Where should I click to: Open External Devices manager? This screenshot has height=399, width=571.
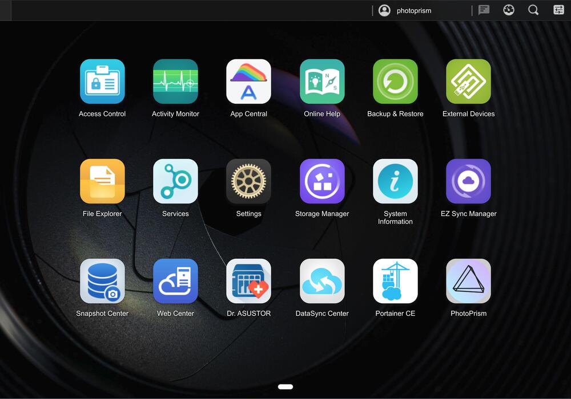click(468, 81)
